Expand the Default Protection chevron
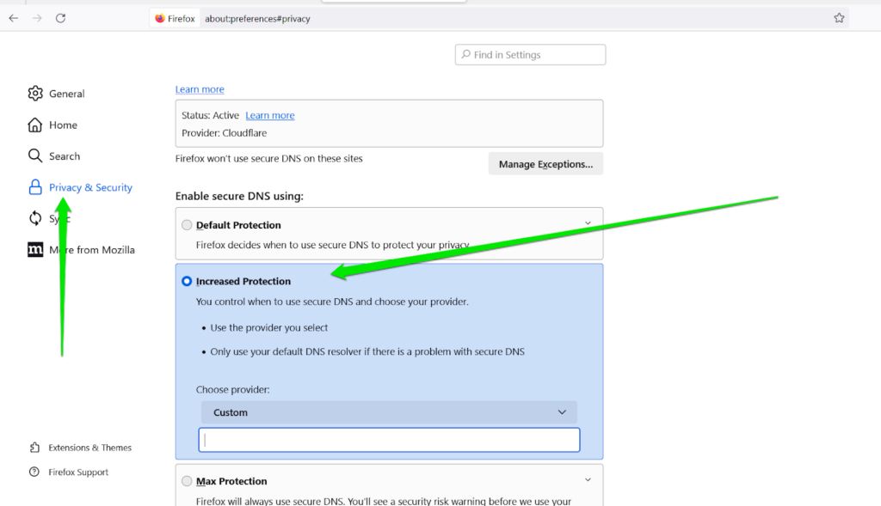This screenshot has height=506, width=881. 588,222
